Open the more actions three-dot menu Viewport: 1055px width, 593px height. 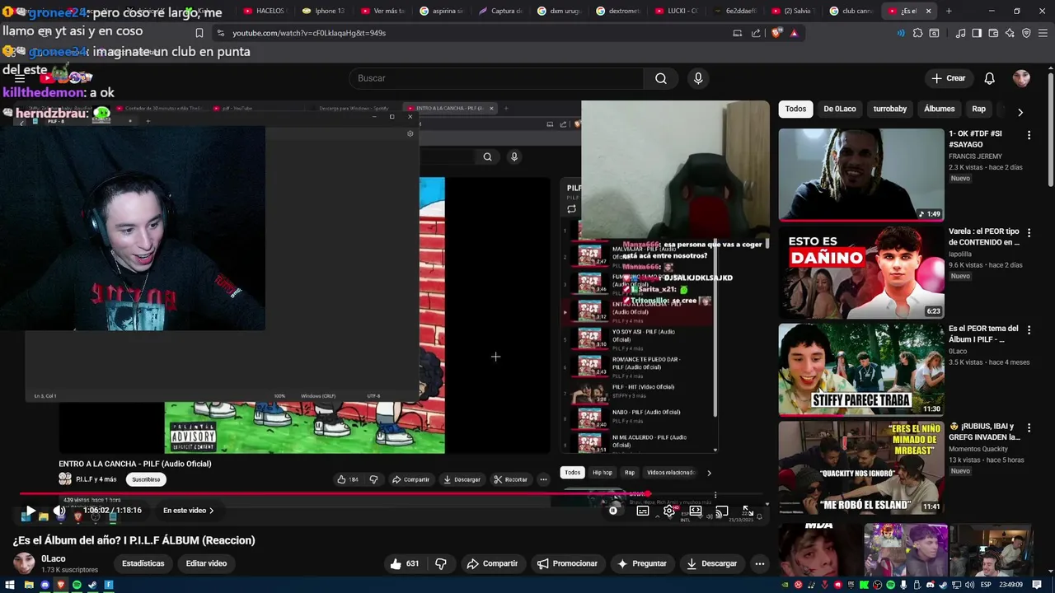tap(760, 563)
